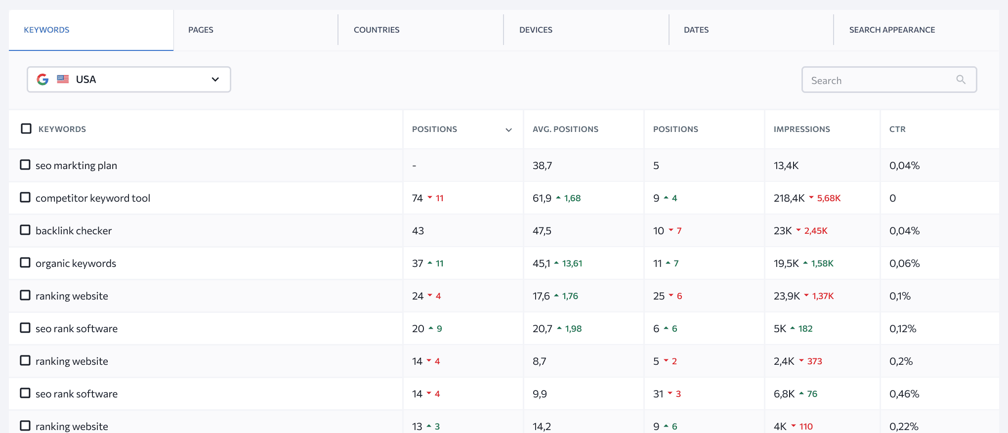
Task: Click the red down arrow beside 110
Action: coord(794,426)
